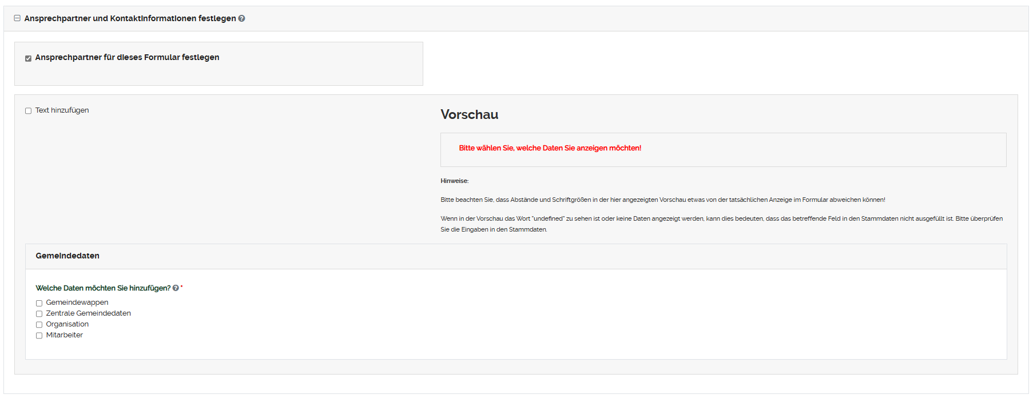
Task: Click the note mentioning the word 'undefined'
Action: click(x=721, y=218)
